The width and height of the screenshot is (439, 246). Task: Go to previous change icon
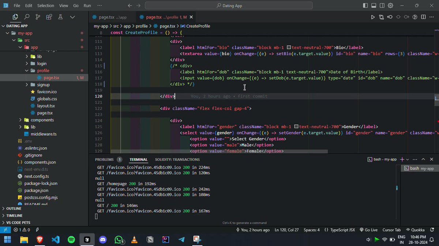coord(390,17)
